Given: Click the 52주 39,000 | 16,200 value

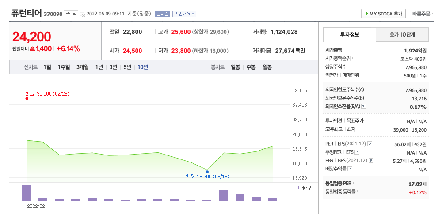Looking at the screenshot, I should tap(410, 130).
